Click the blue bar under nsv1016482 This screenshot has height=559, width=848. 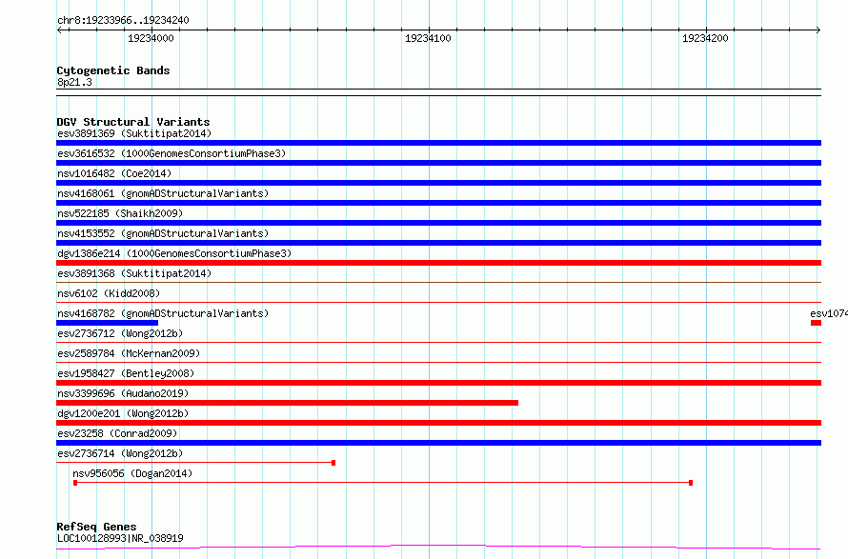[x=438, y=183]
